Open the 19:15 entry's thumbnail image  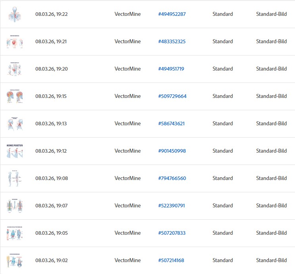coord(14,96)
